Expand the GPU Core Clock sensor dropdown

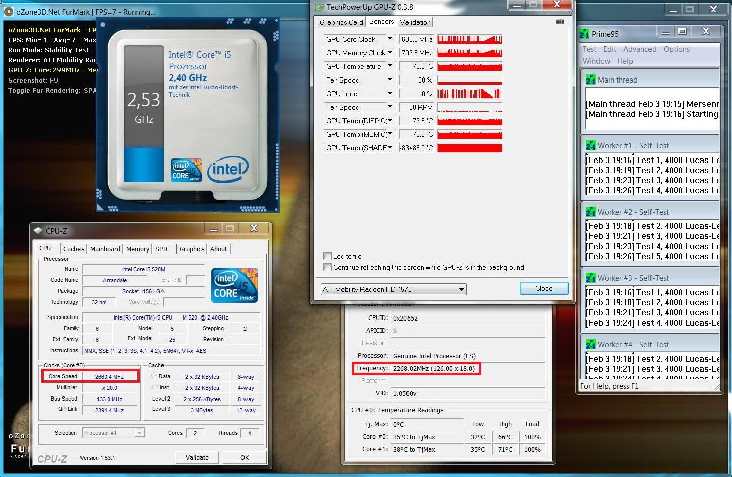coord(389,39)
